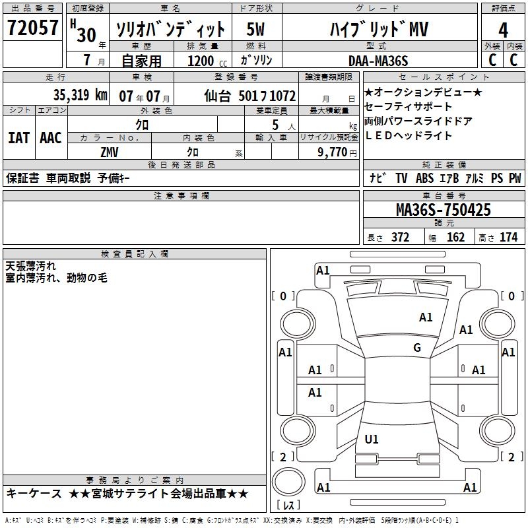Select the LEDヘッドライト sales point
This screenshot has height=528, width=528.
pyautogui.click(x=409, y=135)
